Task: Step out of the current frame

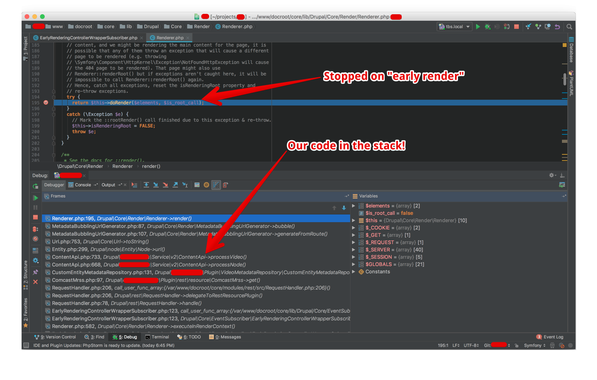Action: pos(175,185)
